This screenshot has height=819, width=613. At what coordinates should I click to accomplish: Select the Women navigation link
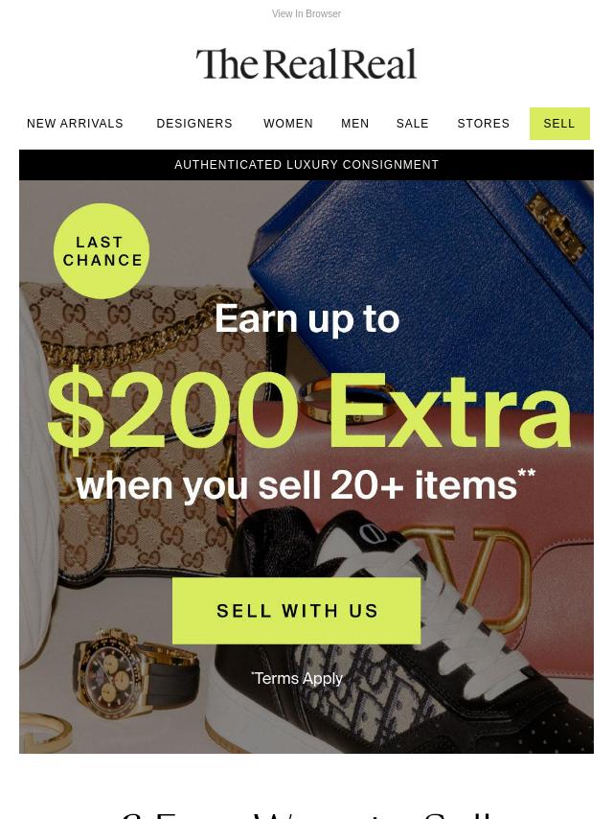pos(288,124)
